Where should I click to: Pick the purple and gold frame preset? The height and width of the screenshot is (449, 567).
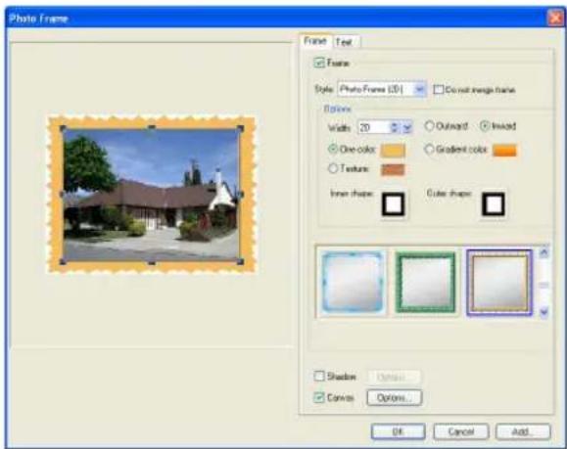pos(499,283)
